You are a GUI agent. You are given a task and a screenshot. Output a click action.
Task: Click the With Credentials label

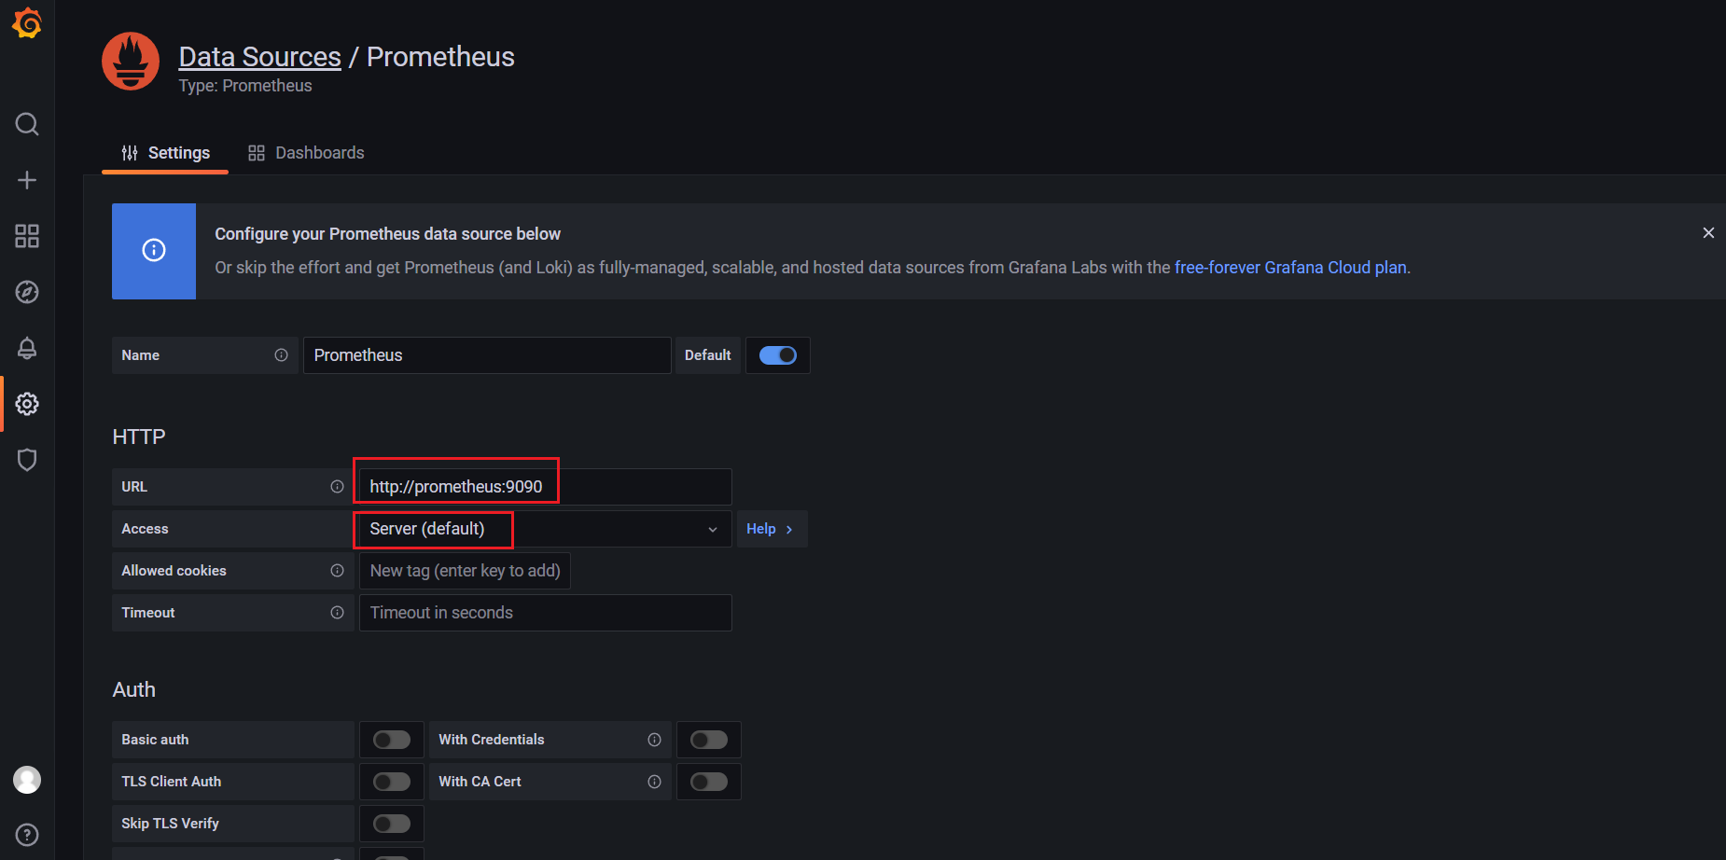492,740
